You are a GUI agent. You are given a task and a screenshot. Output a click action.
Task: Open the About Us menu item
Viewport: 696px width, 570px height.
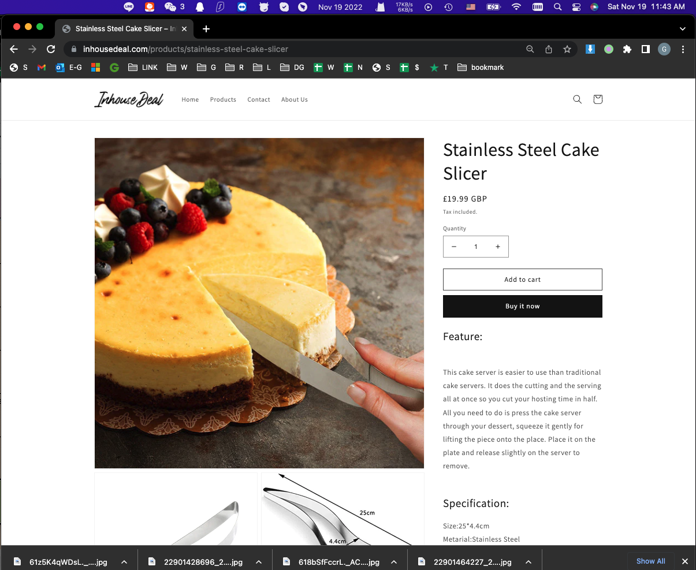tap(295, 99)
